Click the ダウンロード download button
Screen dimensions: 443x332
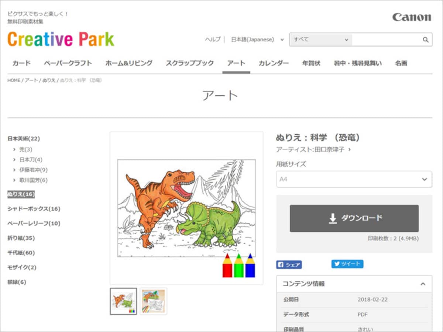pos(354,218)
